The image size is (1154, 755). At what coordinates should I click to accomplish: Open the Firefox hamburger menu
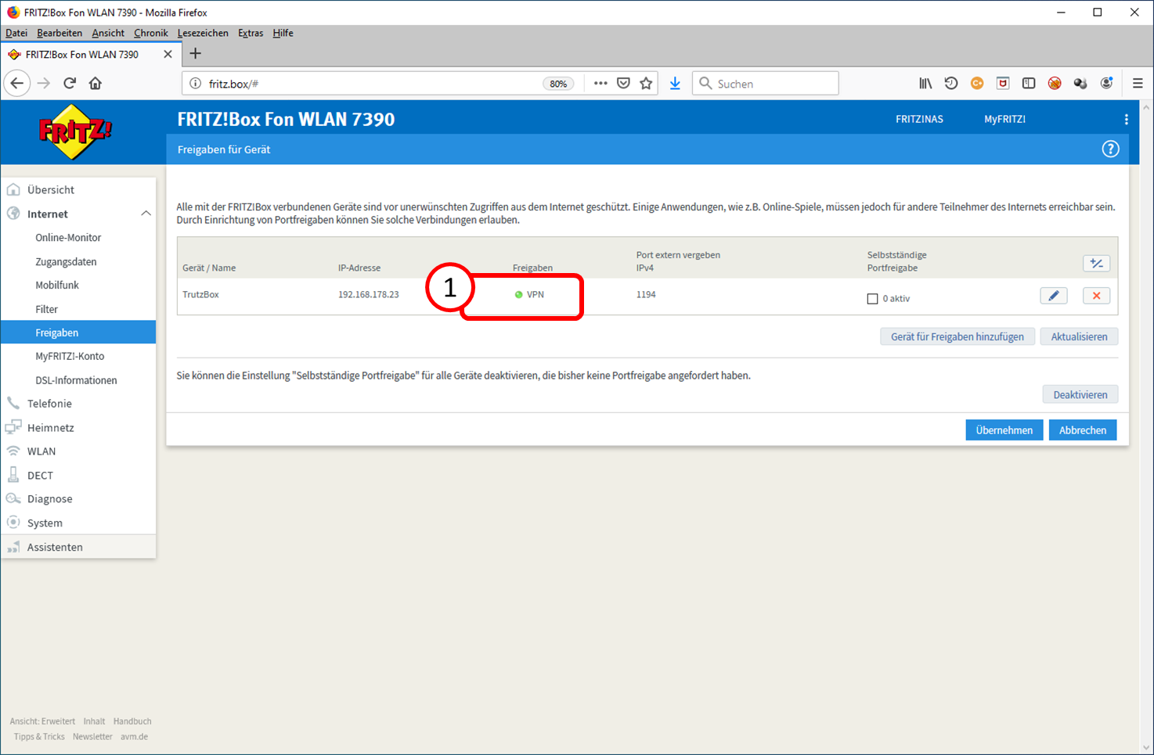(x=1138, y=84)
